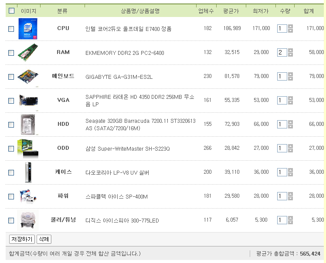Open the Seagate hard drive thumbnail
This screenshot has width=326, height=263.
point(28,125)
